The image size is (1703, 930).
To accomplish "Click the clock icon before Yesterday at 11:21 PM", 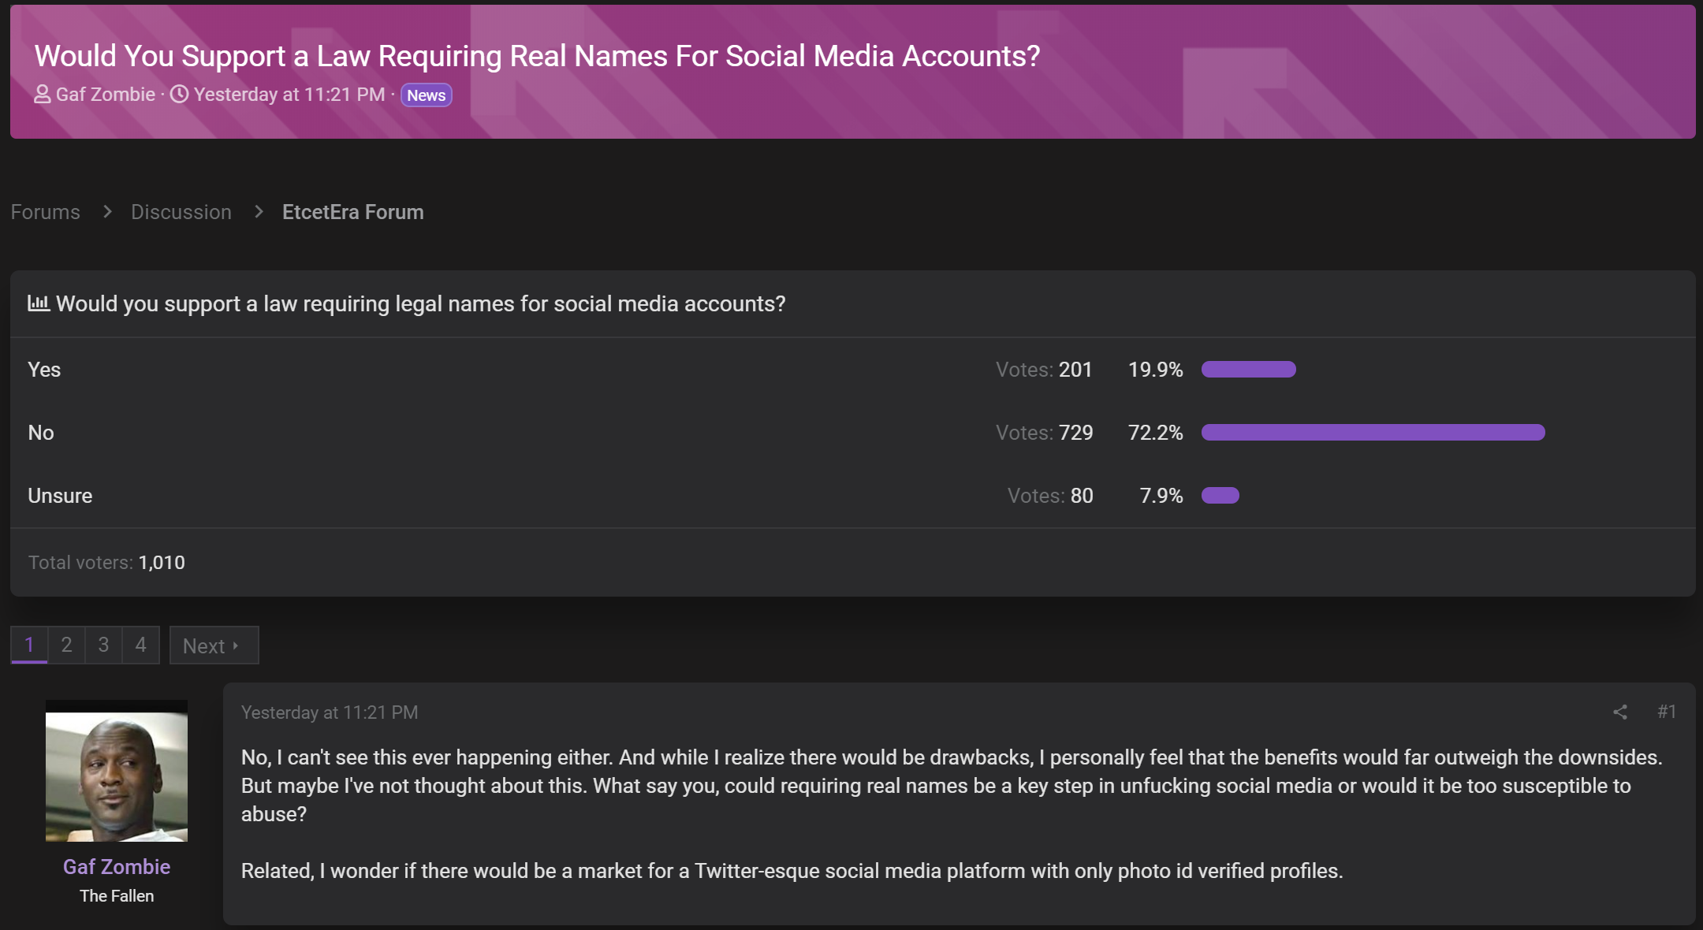I will click(180, 95).
